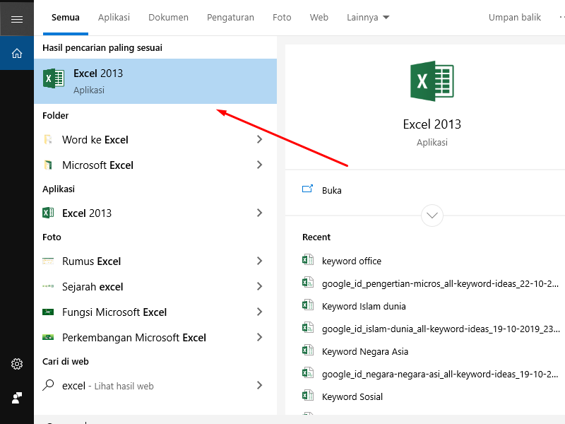Switch to the Web tab
Screen dimensions: 565x424
[319, 17]
